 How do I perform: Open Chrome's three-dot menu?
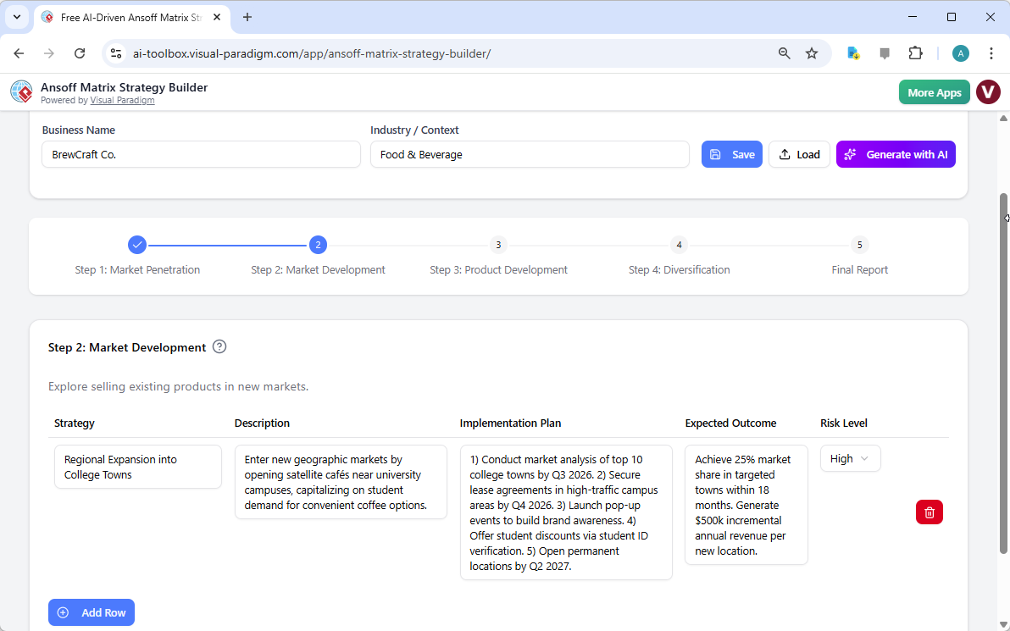click(x=991, y=53)
